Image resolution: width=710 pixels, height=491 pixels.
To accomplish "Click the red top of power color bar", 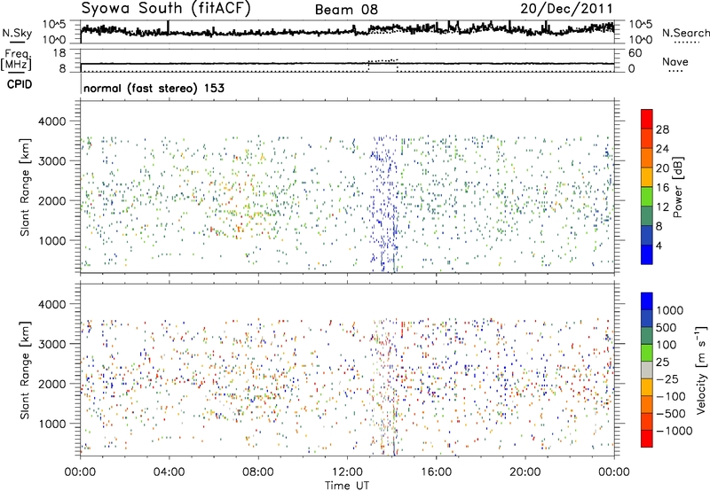I will click(647, 119).
